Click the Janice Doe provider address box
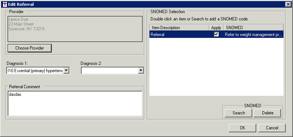This screenshot has height=137, width=293. click(75, 29)
